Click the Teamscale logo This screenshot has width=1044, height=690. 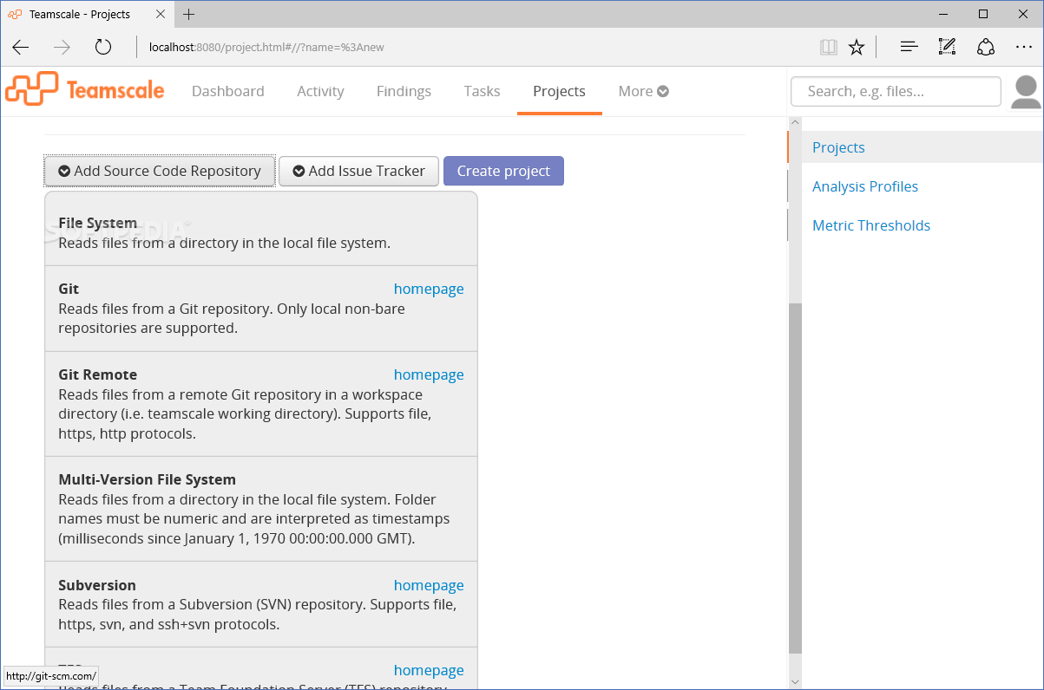(84, 90)
